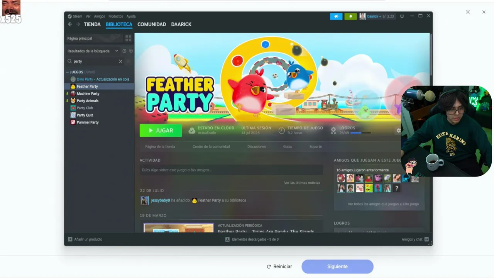Screen dimensions: 494x278
Task: Open the DAARICK profile tab
Action: [x=181, y=24]
